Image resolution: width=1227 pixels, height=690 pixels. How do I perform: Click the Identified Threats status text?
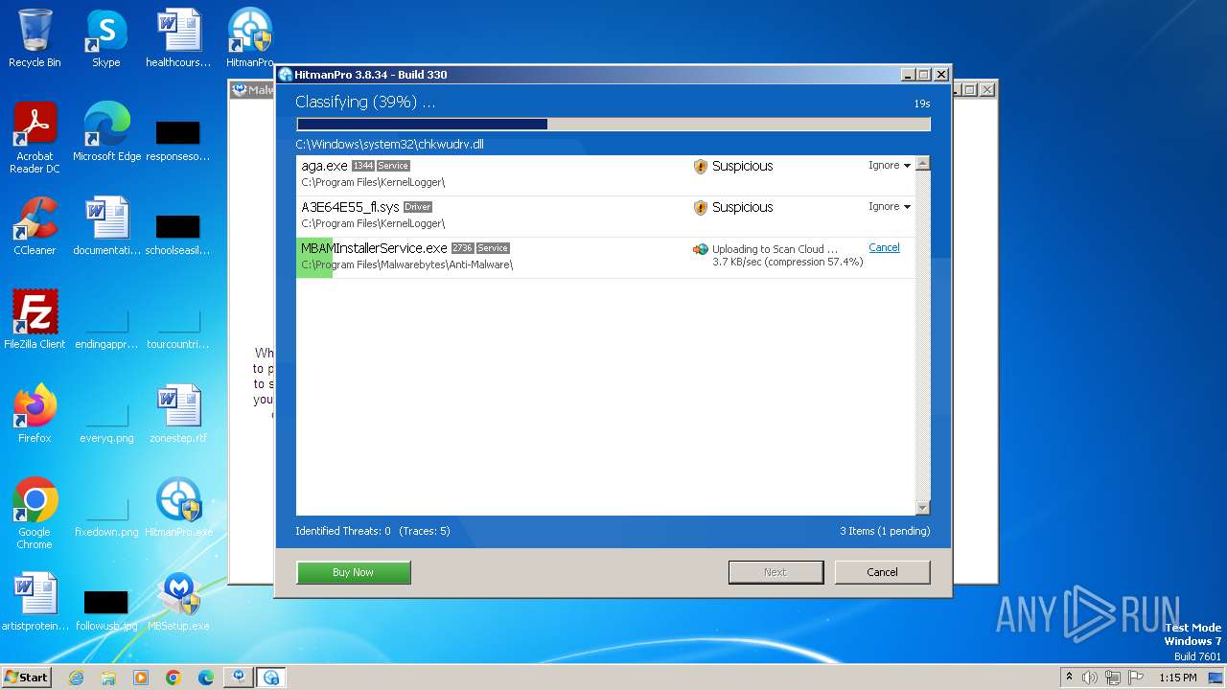coord(372,531)
